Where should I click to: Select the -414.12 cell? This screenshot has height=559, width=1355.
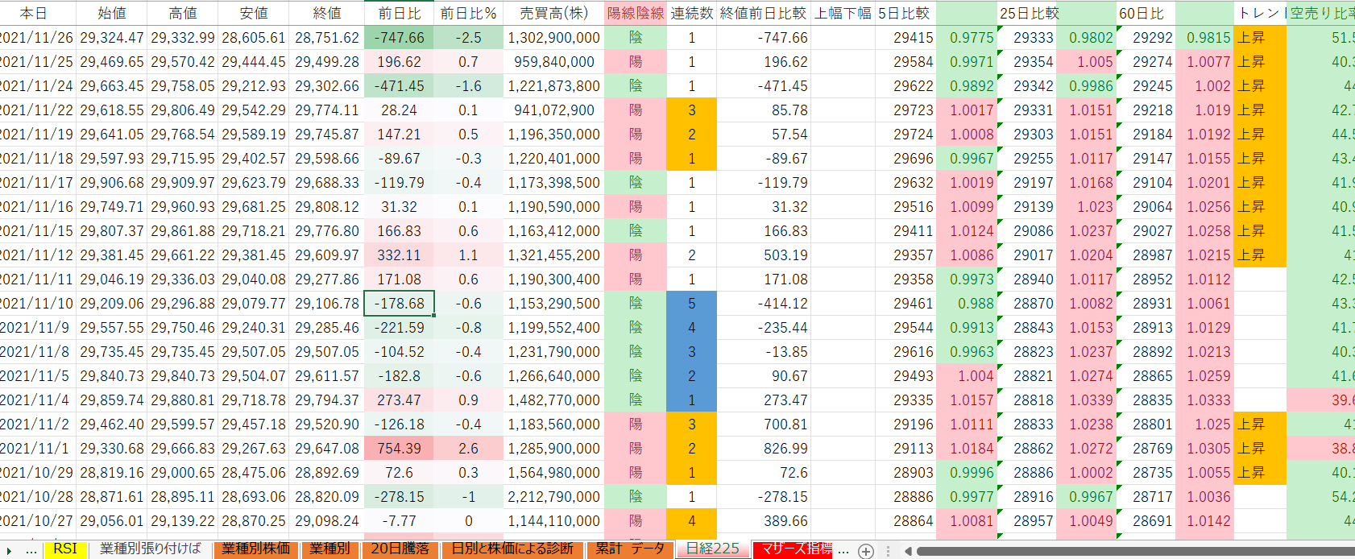763,304
